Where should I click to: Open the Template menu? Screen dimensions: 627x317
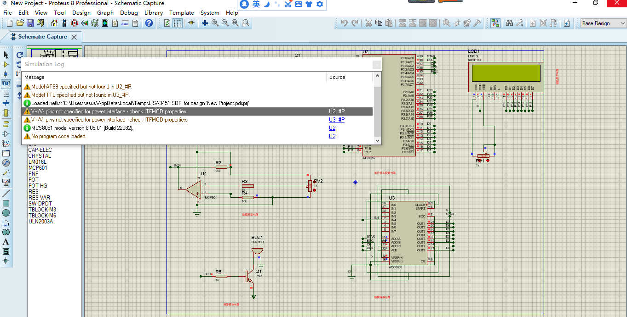tap(182, 12)
